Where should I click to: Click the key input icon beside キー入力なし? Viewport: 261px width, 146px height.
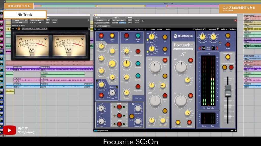click(x=96, y=26)
